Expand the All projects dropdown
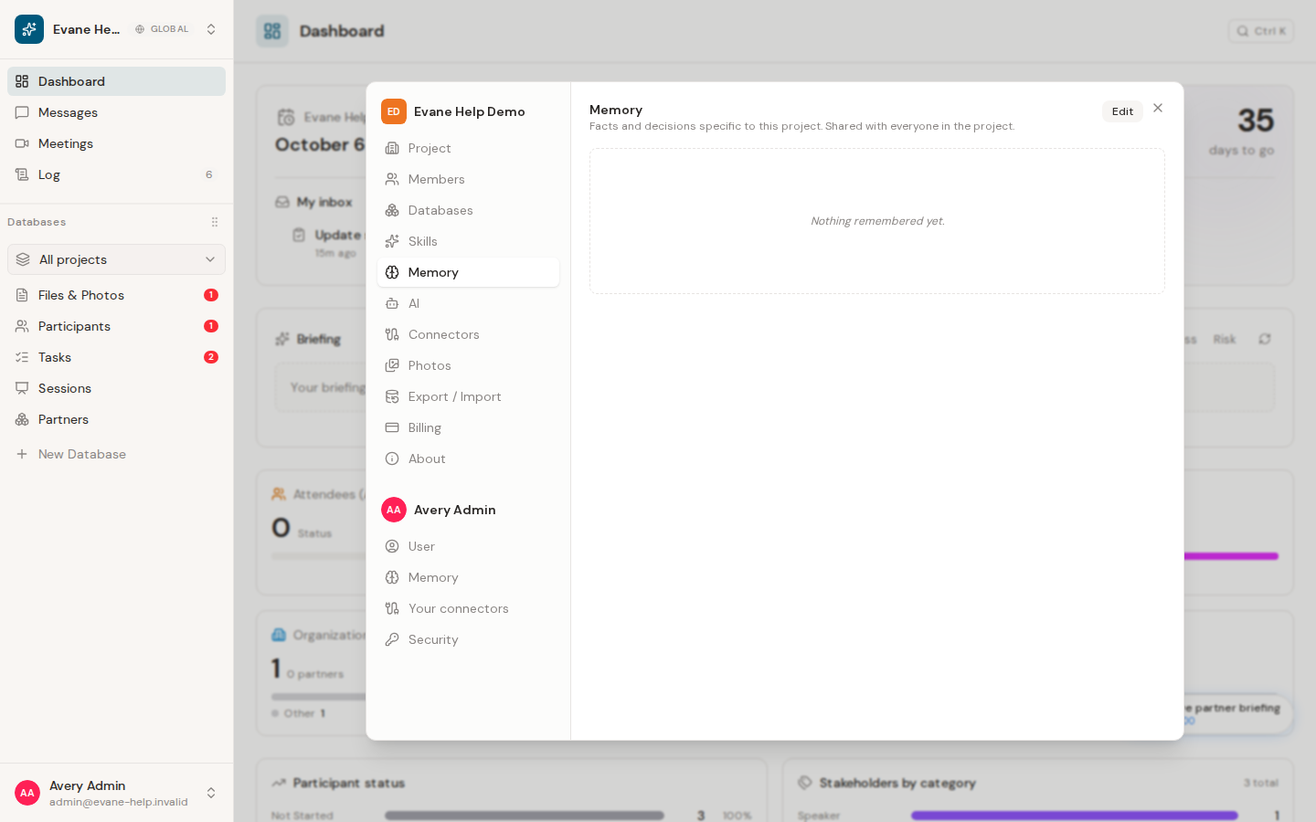The image size is (1316, 822). pyautogui.click(x=116, y=259)
